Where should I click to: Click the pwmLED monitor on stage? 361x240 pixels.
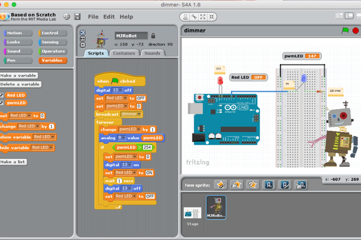(302, 56)
